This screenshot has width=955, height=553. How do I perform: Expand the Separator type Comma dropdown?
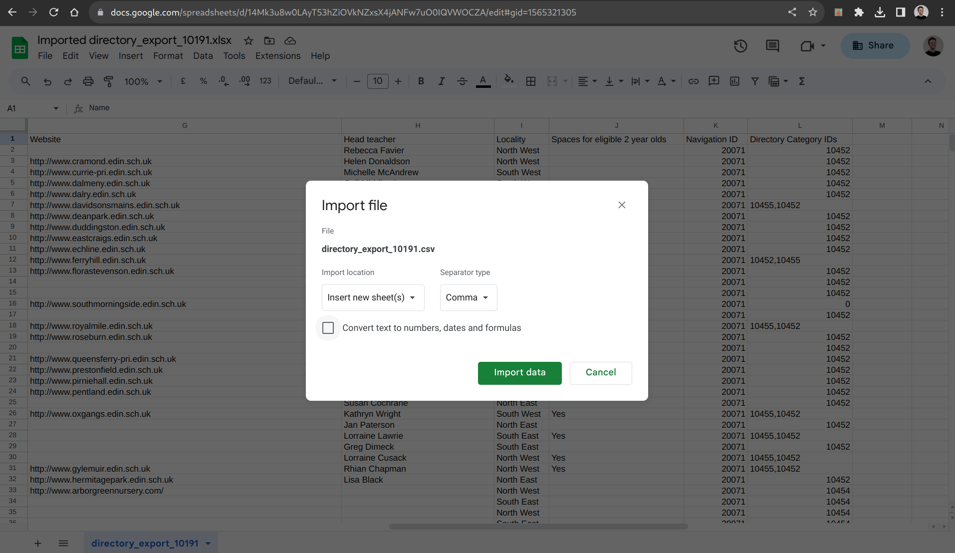[x=468, y=297]
